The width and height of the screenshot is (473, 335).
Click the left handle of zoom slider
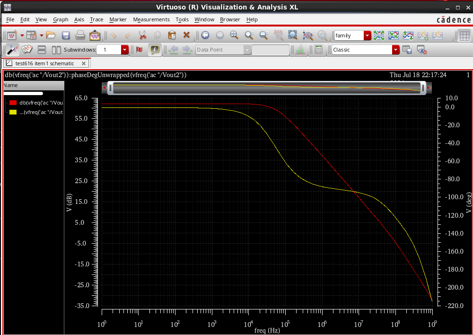(110, 88)
